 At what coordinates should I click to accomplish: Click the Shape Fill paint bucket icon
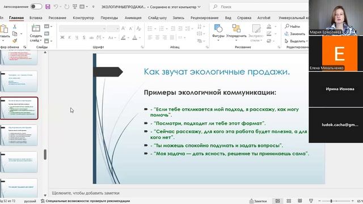coord(269,27)
